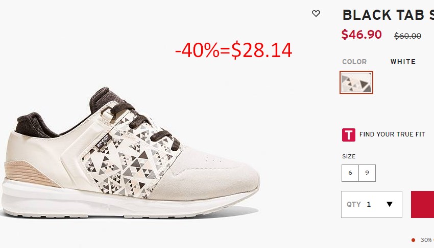434x248 pixels.
Task: Click the brand tag on the sneaker
Action: 103,140
